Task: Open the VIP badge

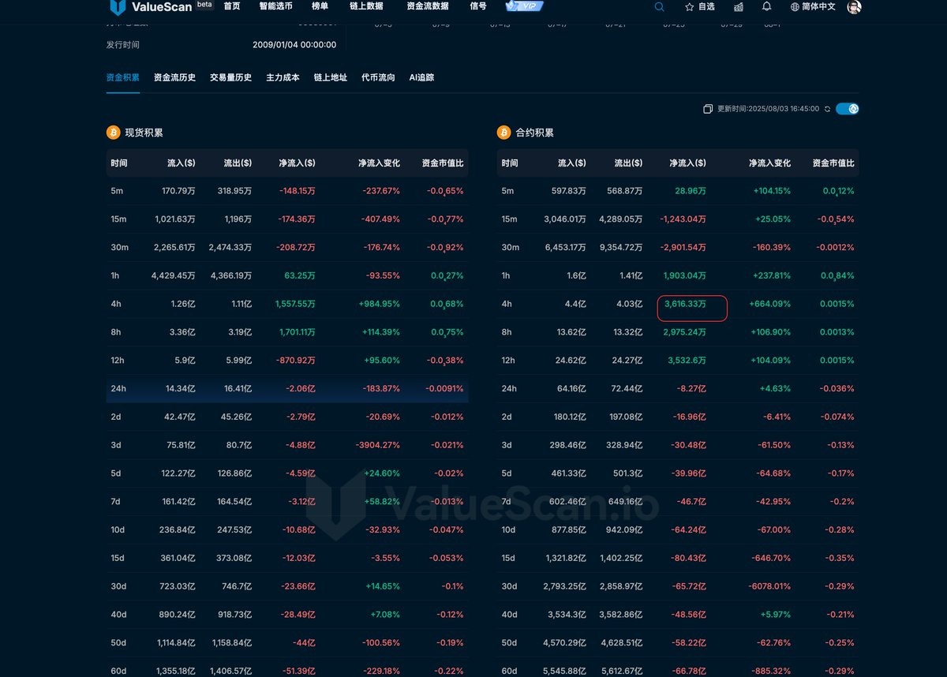Action: (x=525, y=6)
